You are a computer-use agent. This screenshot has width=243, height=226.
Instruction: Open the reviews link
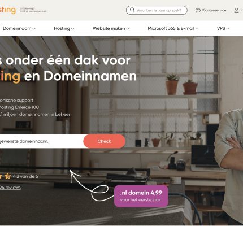tap(10, 188)
